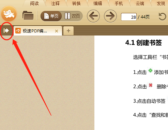Click the page number field showing 28
168x130 pixels.
(x=129, y=17)
